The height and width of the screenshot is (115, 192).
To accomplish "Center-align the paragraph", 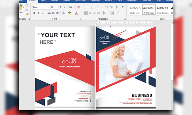I will coord(90,13).
